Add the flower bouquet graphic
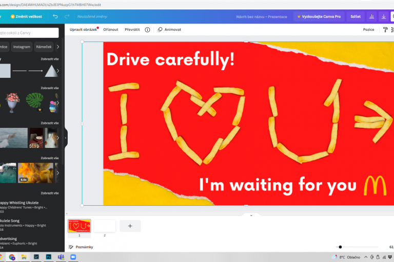 [12, 102]
